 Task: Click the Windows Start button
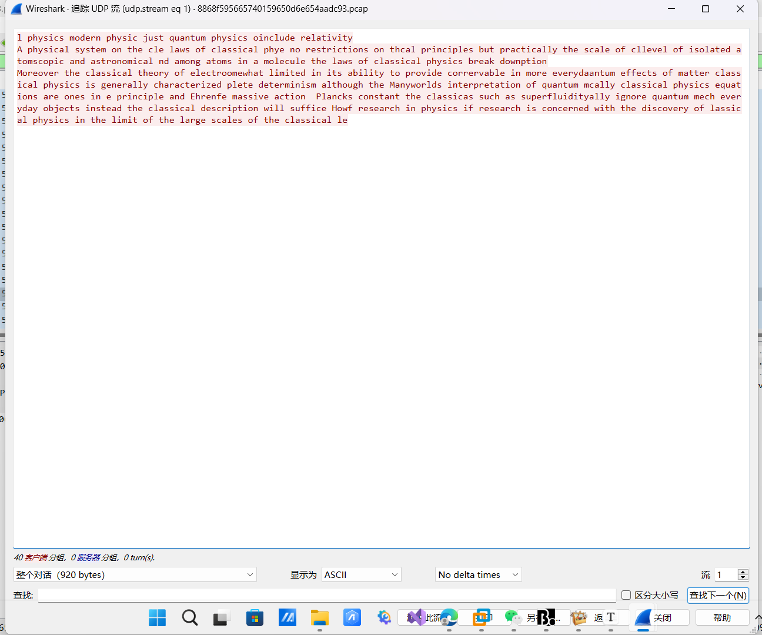tap(157, 617)
